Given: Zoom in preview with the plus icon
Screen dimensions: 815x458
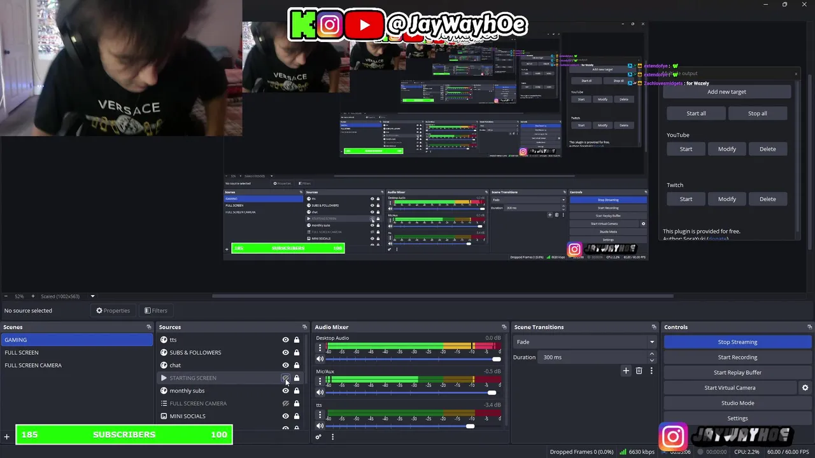Looking at the screenshot, I should point(32,296).
